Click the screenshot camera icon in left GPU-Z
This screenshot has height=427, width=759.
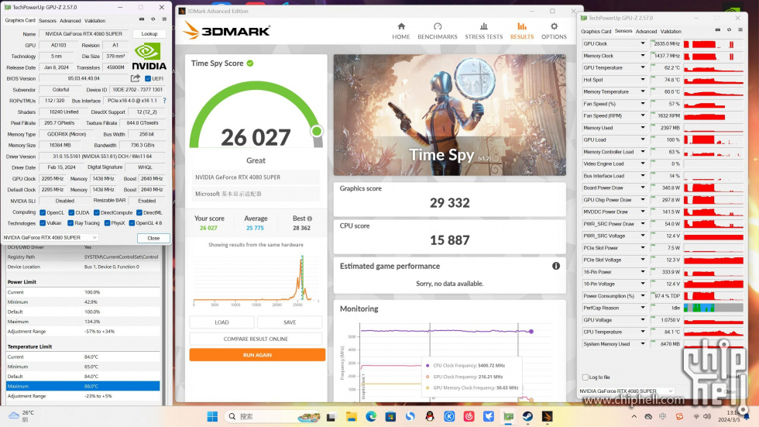[x=141, y=19]
